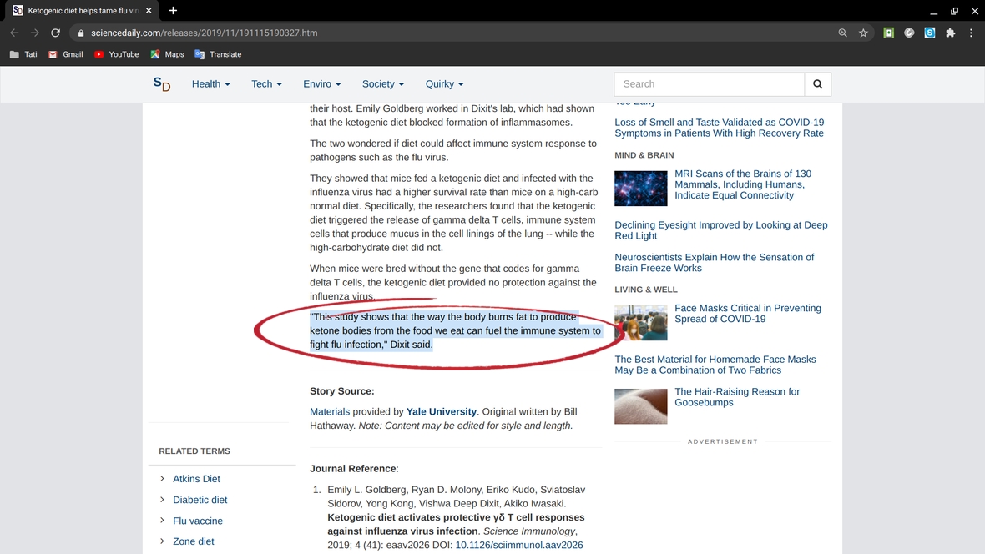Open the Yale University link
Image resolution: width=985 pixels, height=554 pixels.
(442, 412)
